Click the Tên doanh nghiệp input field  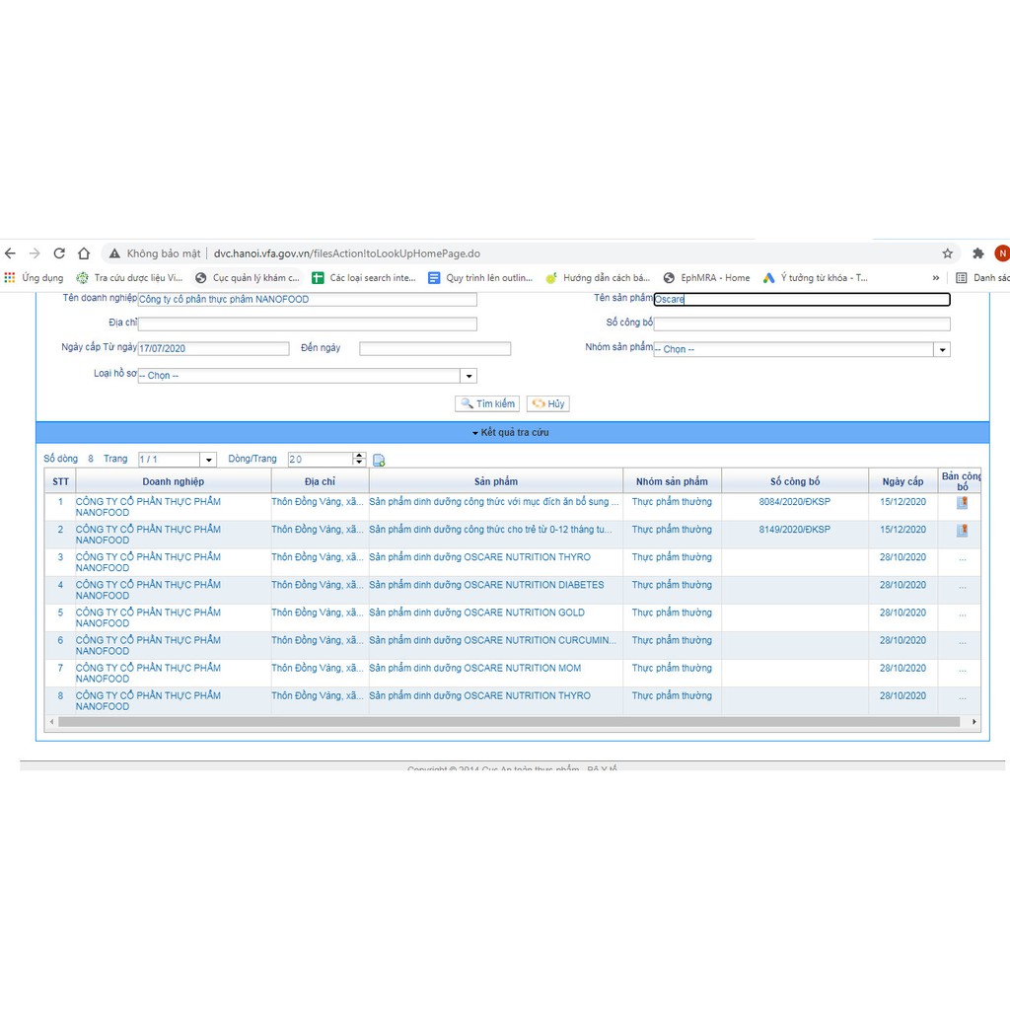tap(308, 299)
